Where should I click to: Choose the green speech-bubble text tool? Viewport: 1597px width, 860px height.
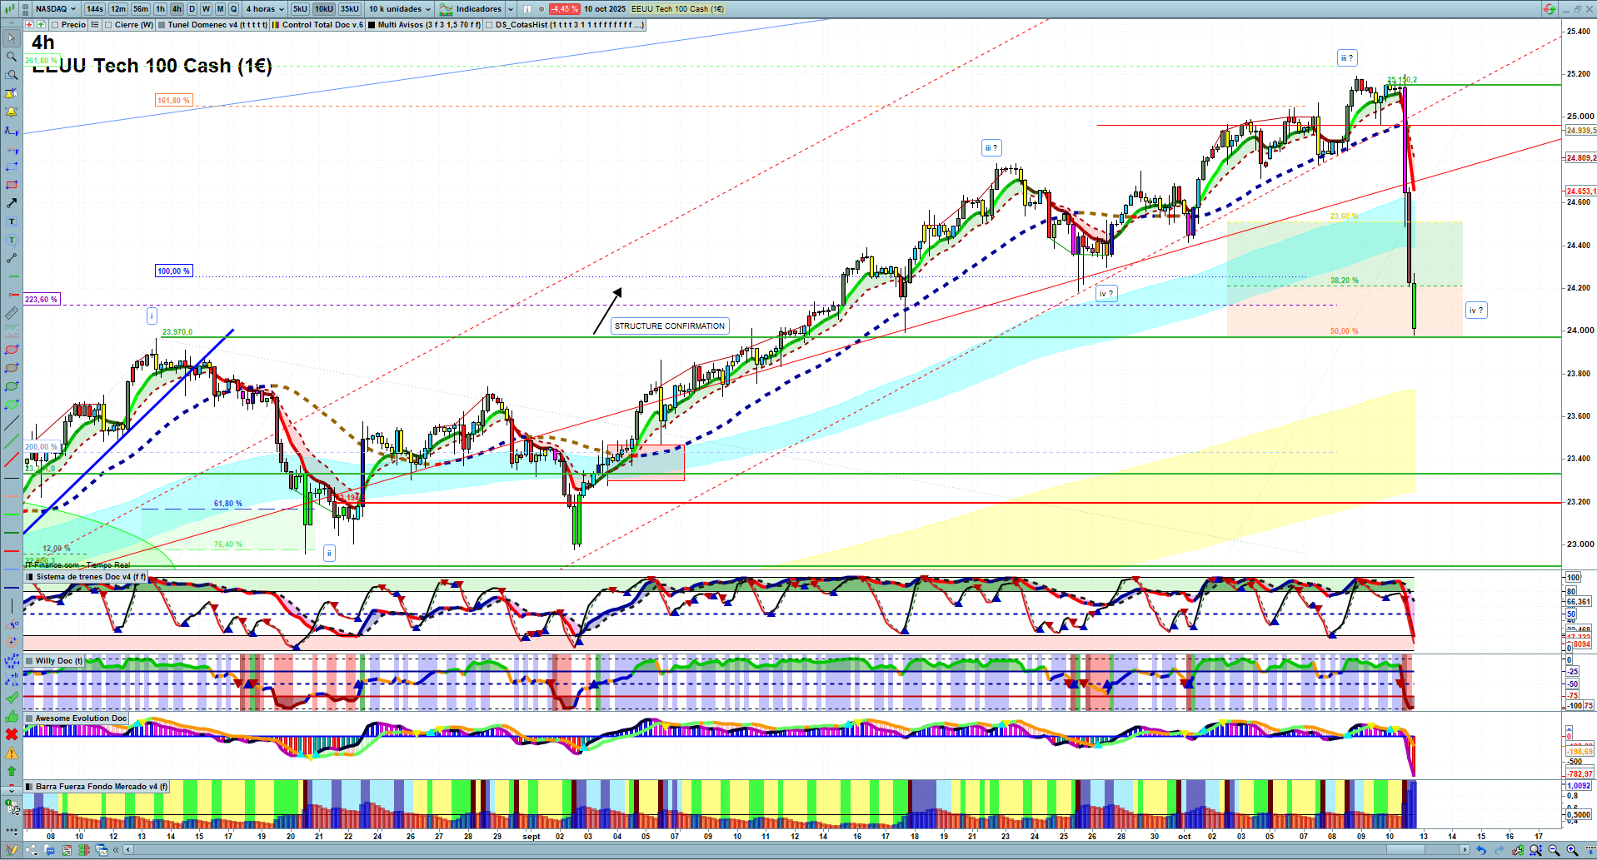pos(12,240)
